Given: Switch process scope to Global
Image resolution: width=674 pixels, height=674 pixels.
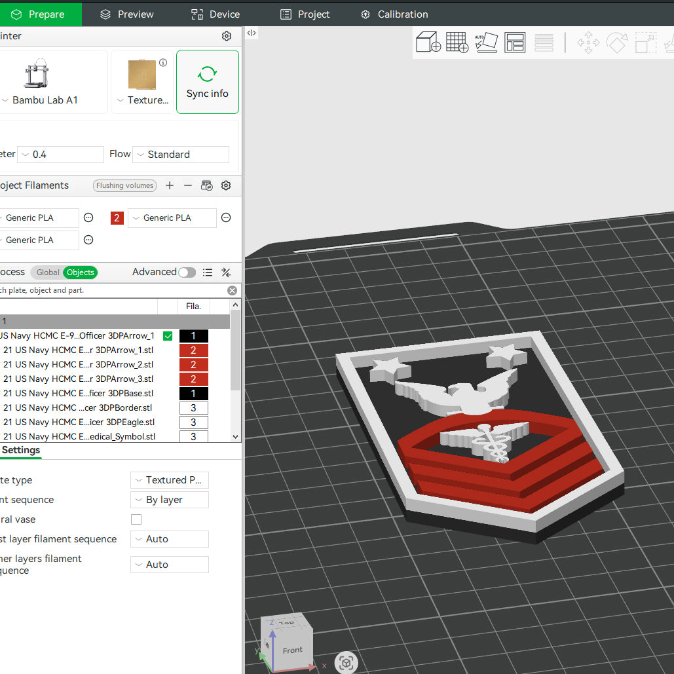Looking at the screenshot, I should click(x=48, y=272).
